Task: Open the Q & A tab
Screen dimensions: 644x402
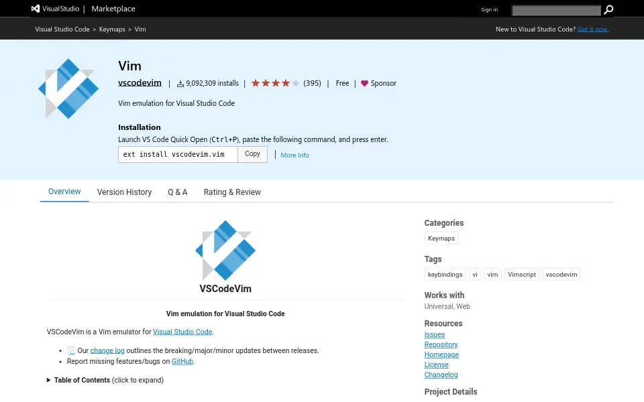Action: coord(177,192)
